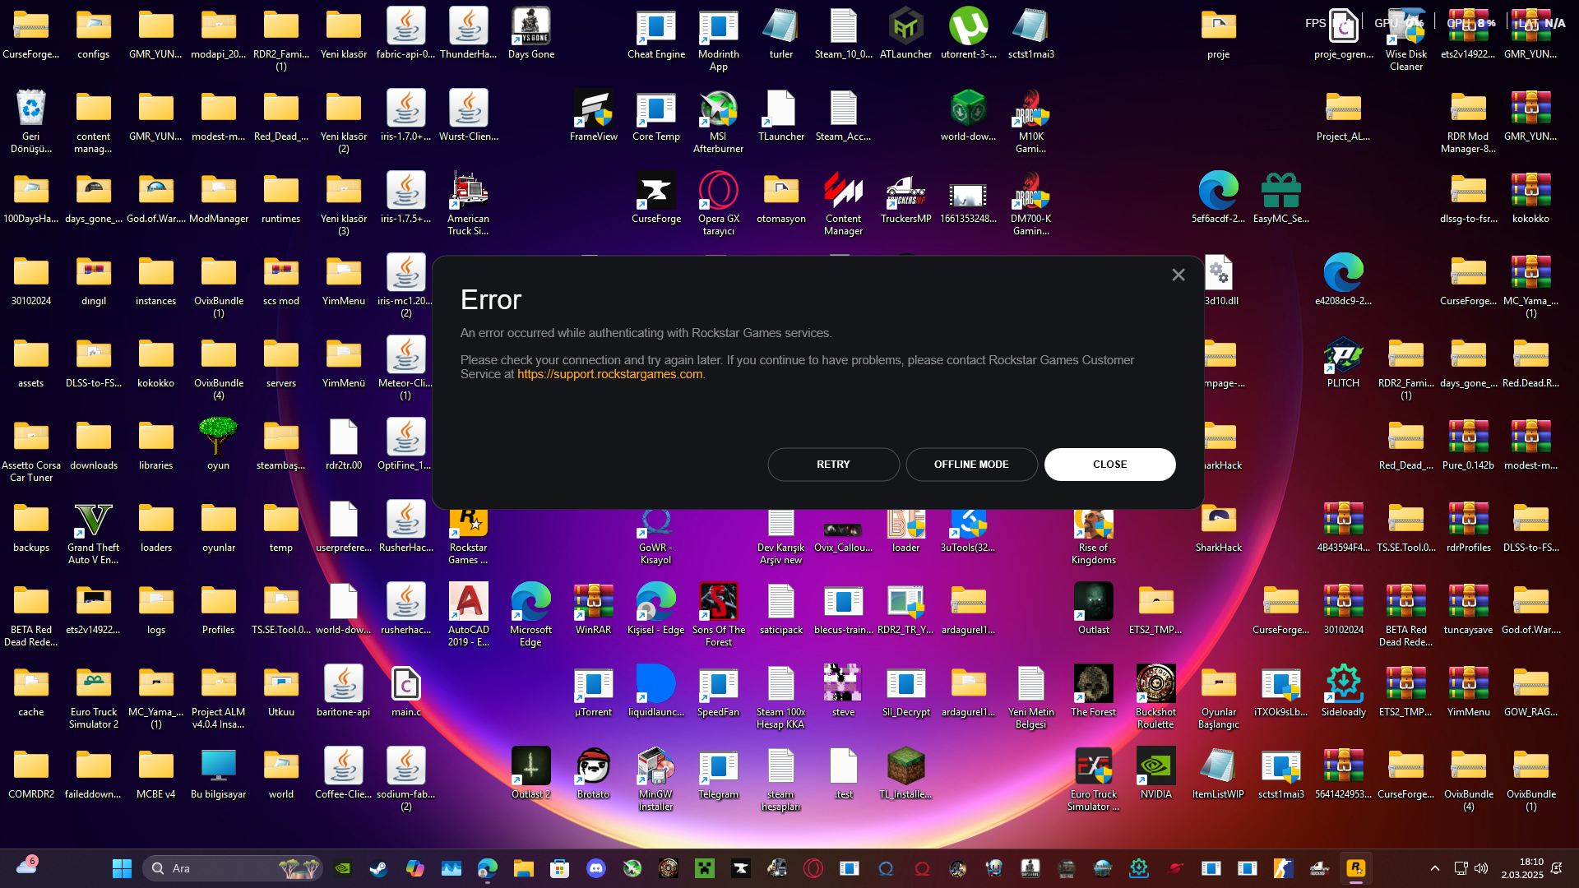Dismiss the error dialog with the X icon

1178,275
